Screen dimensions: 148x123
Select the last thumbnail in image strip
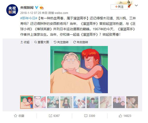(x=132, y=102)
